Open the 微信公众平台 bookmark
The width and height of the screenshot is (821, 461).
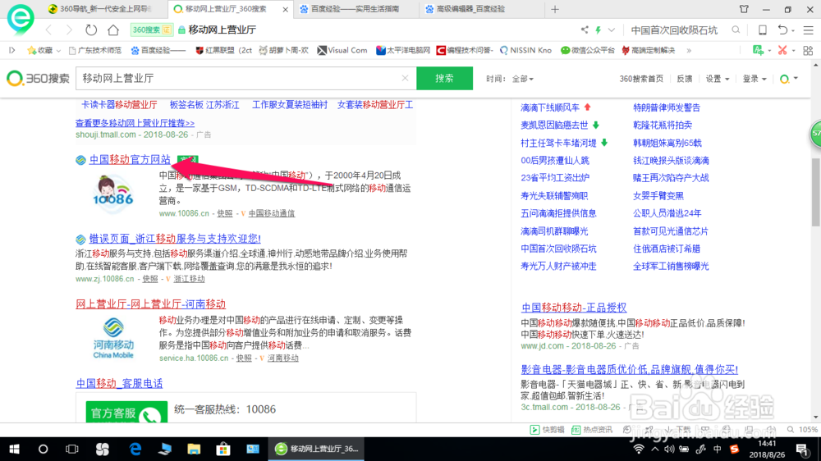coord(588,50)
